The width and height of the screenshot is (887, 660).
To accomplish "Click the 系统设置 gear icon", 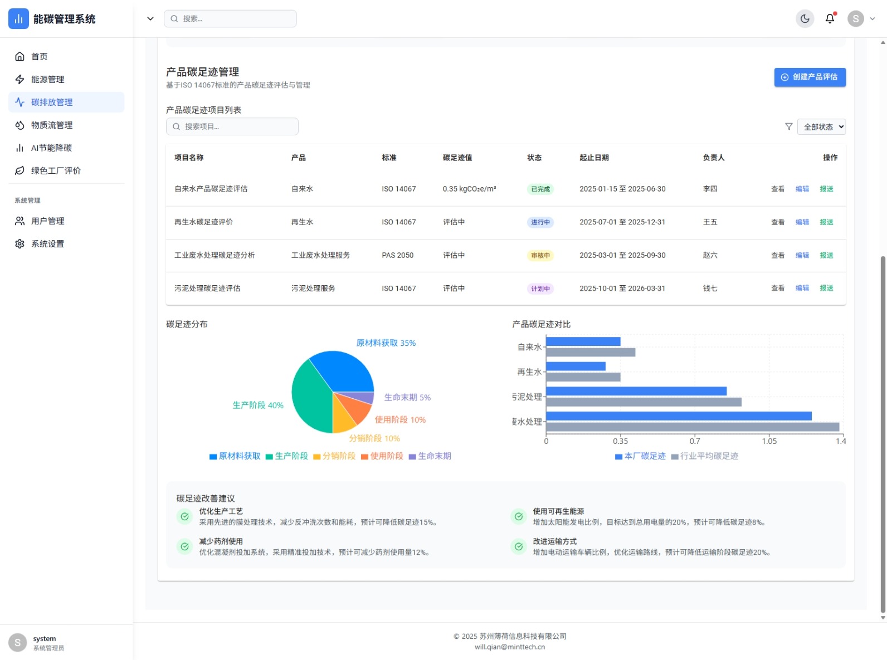I will pos(20,244).
